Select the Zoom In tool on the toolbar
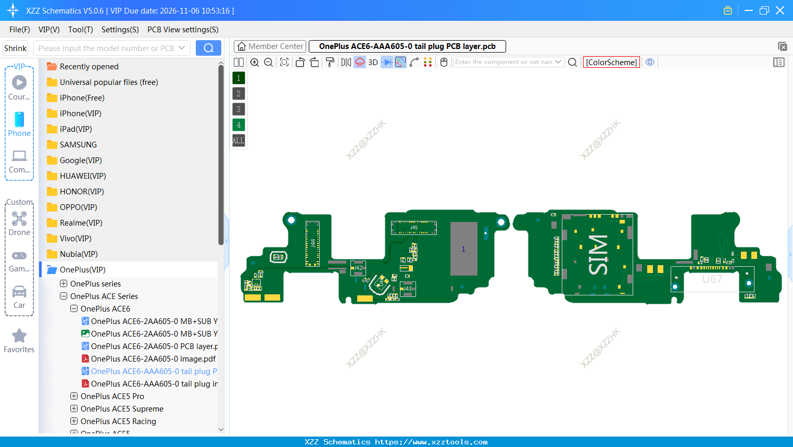Image resolution: width=793 pixels, height=447 pixels. point(255,62)
